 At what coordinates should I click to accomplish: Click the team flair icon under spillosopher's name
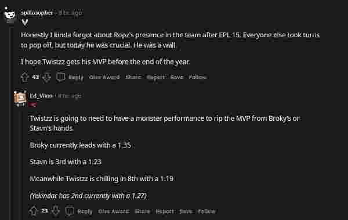[x=25, y=22]
